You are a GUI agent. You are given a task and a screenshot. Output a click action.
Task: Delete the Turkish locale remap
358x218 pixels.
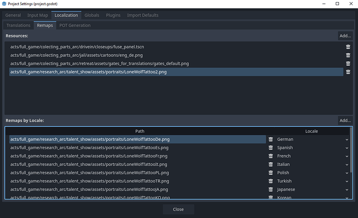click(x=271, y=181)
